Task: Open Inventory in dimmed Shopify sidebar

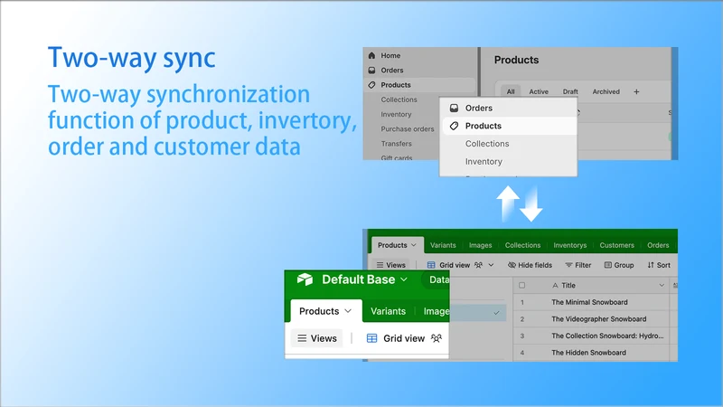Action: [x=396, y=115]
